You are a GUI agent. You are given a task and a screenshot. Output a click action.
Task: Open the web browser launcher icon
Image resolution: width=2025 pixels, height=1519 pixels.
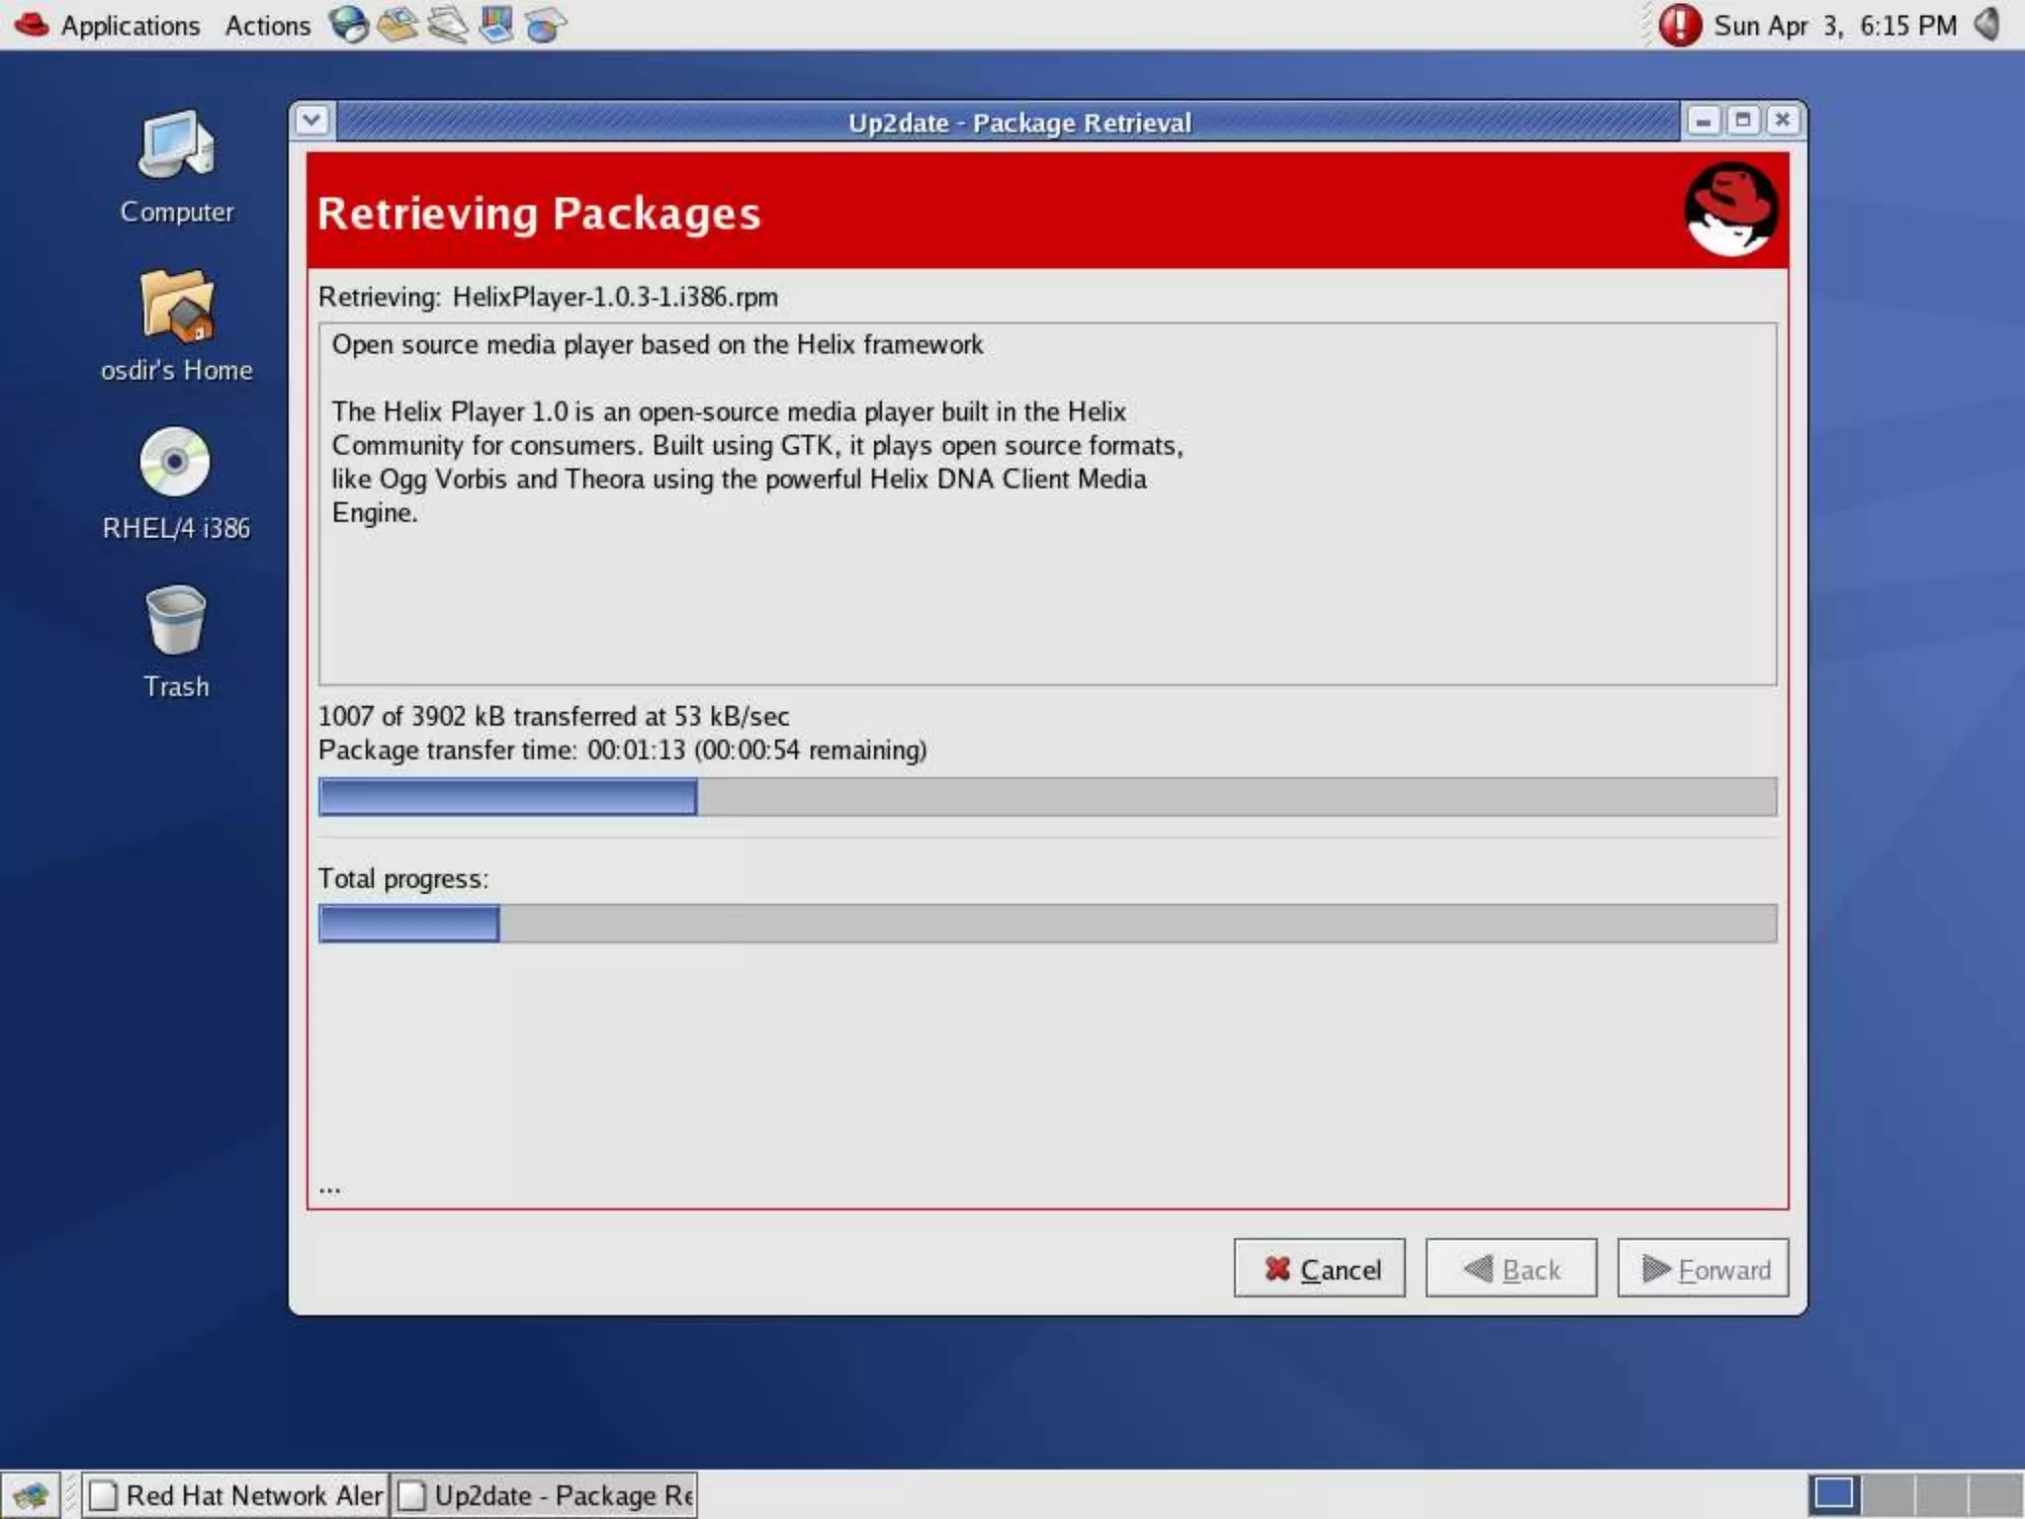point(348,24)
